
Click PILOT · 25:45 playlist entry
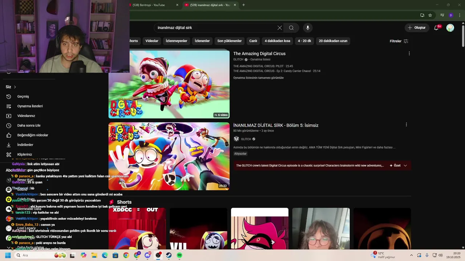[263, 66]
